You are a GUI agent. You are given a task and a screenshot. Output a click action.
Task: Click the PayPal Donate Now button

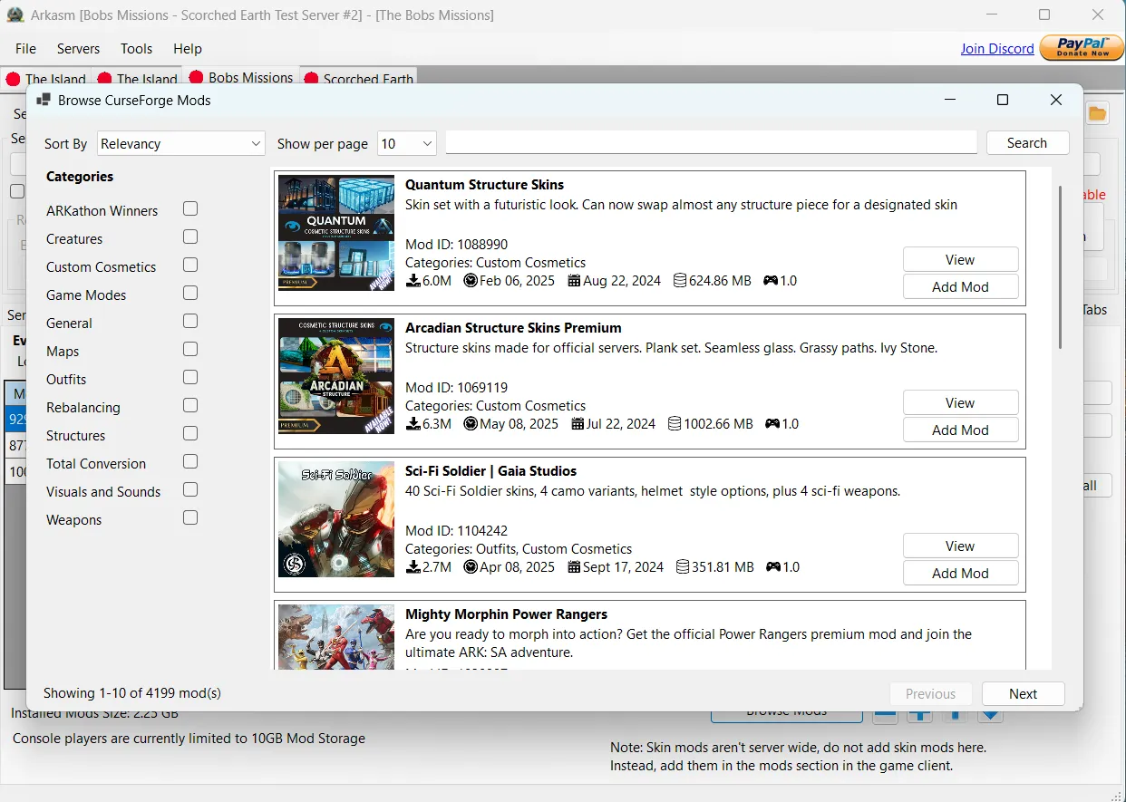coord(1082,48)
